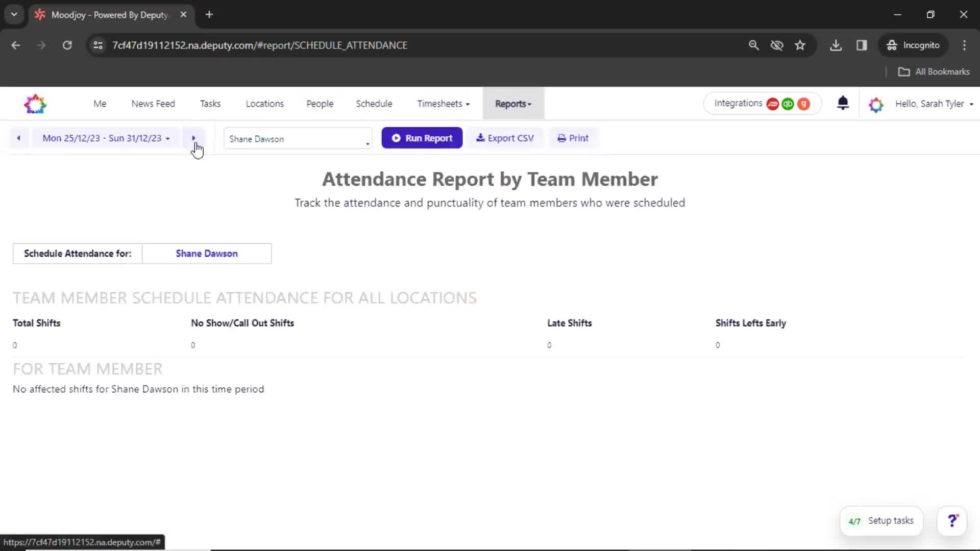Click the bookmark icon in address bar
This screenshot has width=980, height=551.
pos(800,45)
